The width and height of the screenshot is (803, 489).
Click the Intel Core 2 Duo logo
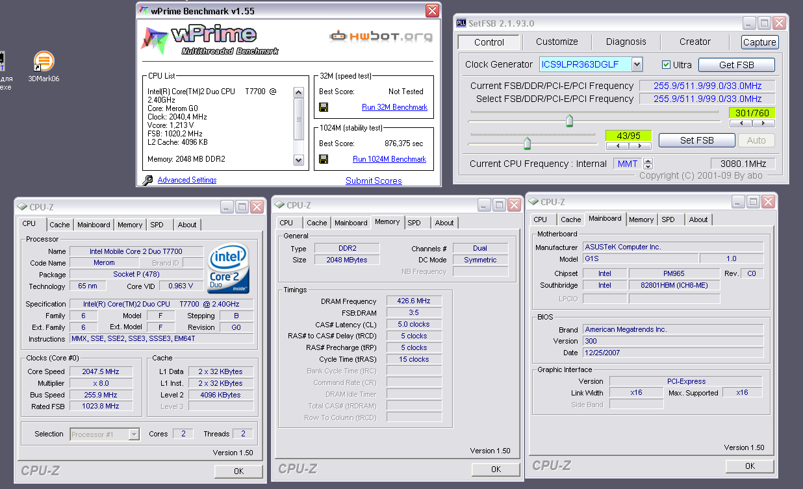228,270
